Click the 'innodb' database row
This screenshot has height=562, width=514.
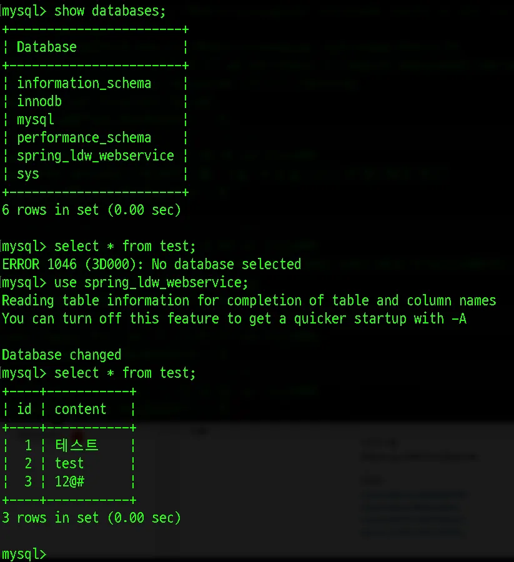[x=39, y=101]
